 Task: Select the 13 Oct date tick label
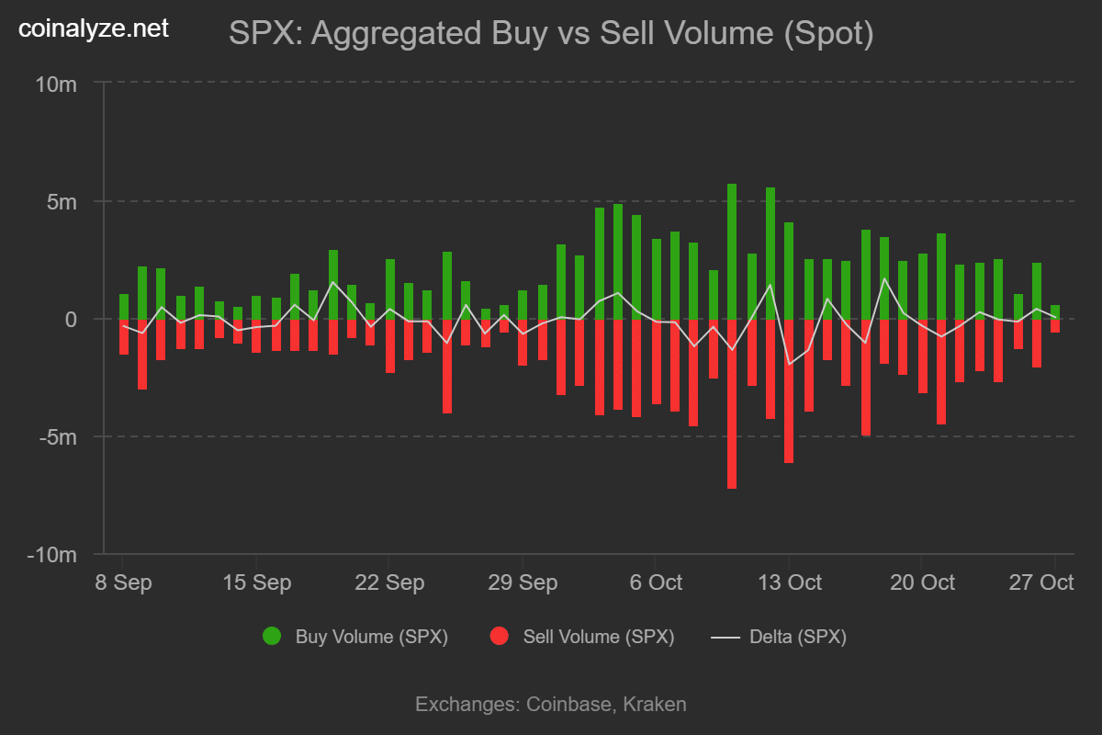(788, 582)
